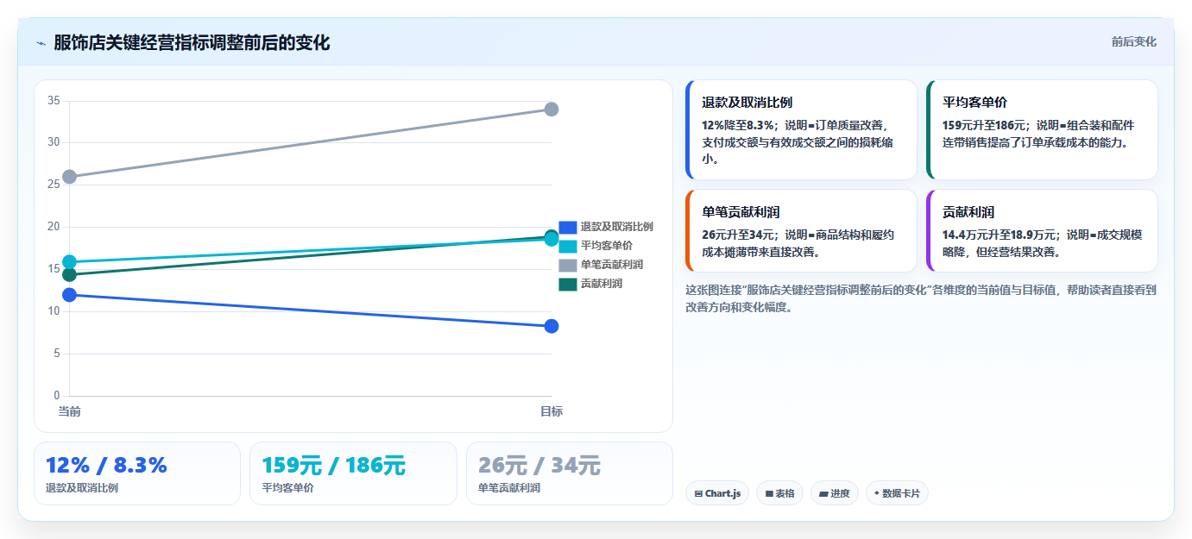This screenshot has height=539, width=1192.
Task: Click the icon inside the 表格 chip
Action: (769, 494)
